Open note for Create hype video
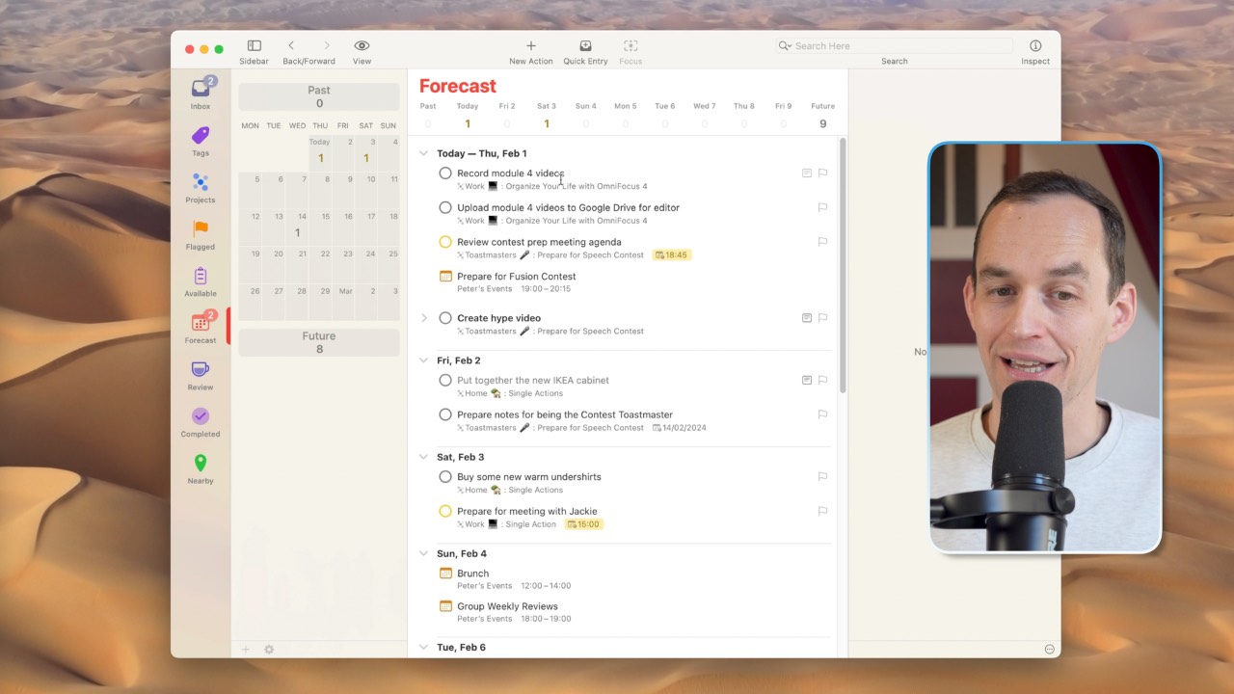This screenshot has height=694, width=1234. [x=807, y=318]
